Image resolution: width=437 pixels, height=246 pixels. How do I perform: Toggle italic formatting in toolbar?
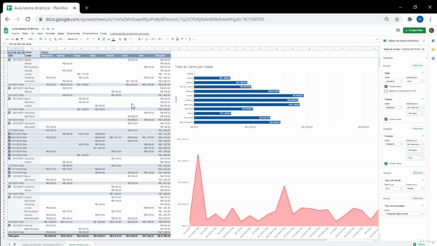tap(104, 40)
